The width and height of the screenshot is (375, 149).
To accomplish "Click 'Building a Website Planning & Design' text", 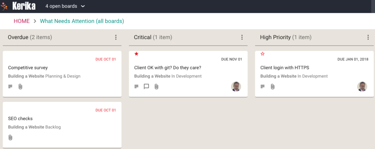I will click(44, 76).
